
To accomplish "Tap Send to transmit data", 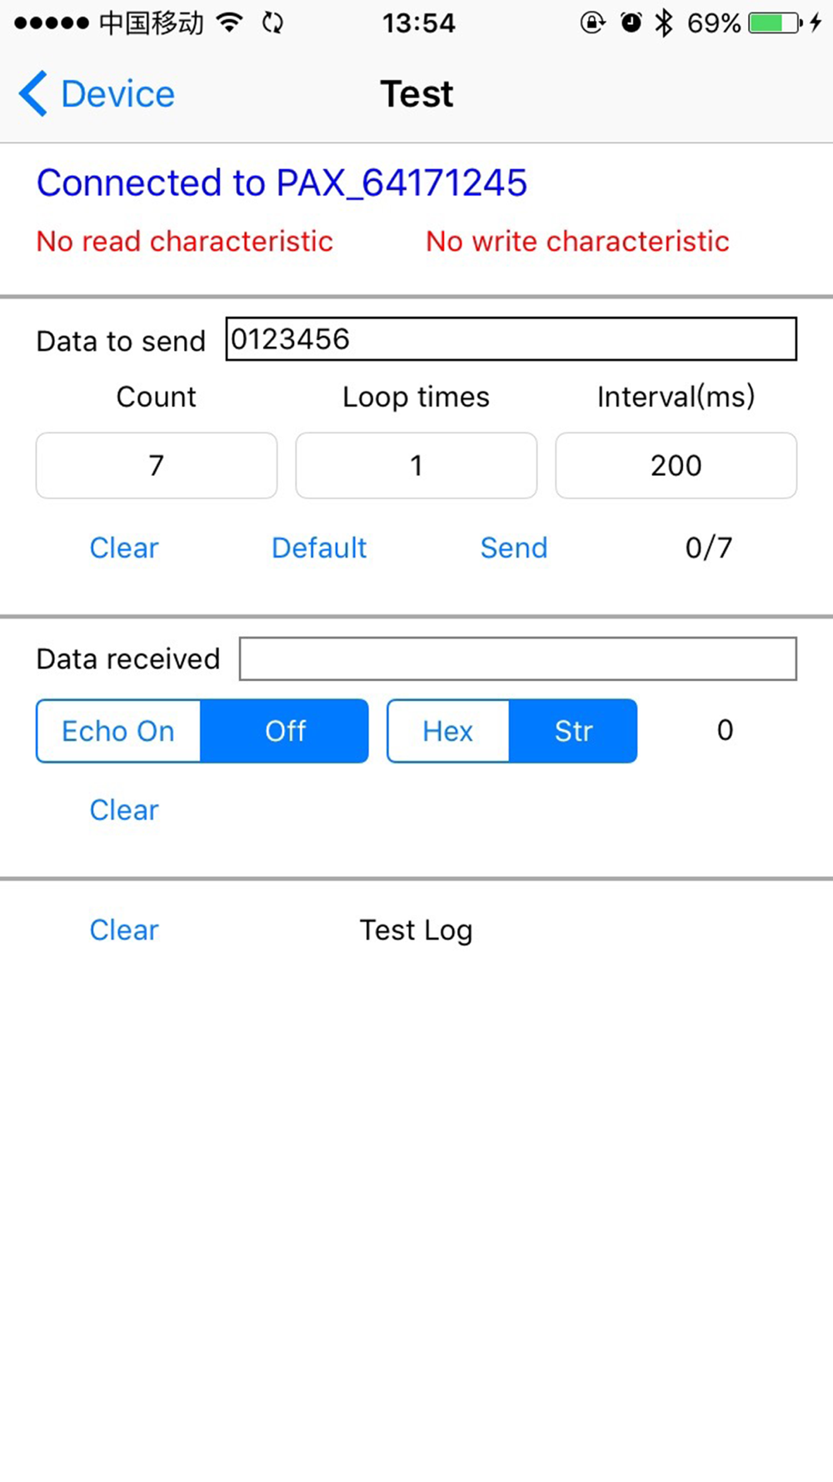I will coord(514,548).
